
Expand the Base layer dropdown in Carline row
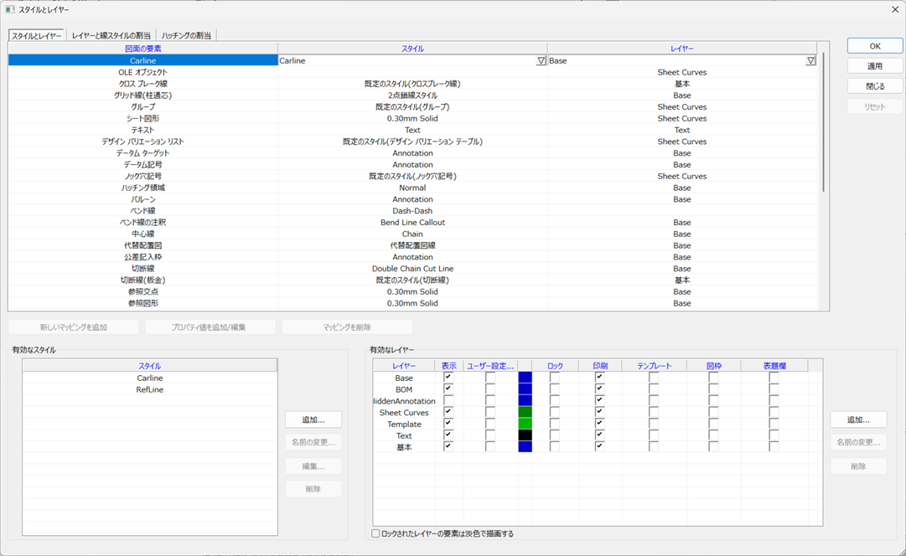click(x=810, y=61)
